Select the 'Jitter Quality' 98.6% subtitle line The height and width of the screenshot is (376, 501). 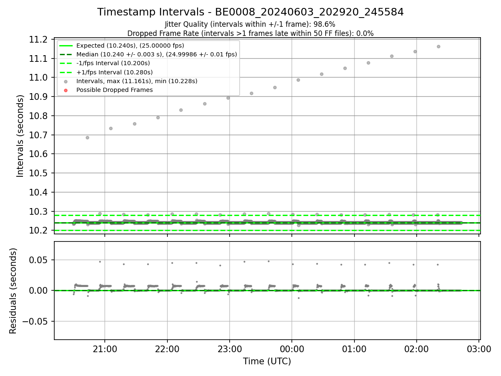[250, 24]
